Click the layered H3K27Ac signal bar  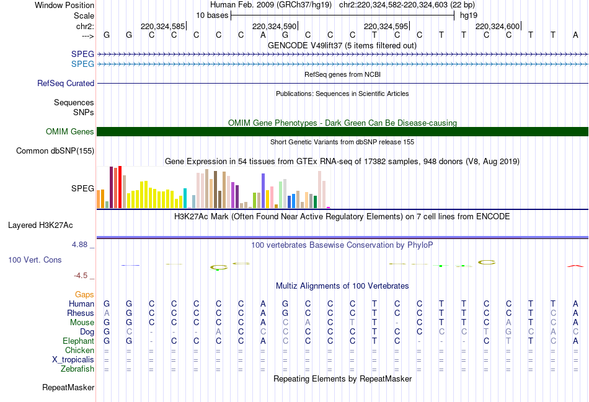point(342,237)
